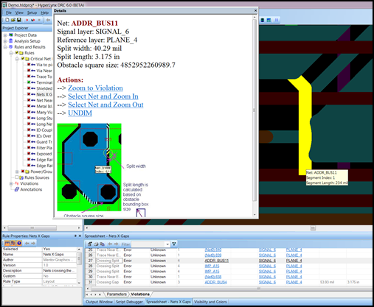The height and width of the screenshot is (307, 374).
Task: Expand the Project Data node
Action: point(5,35)
